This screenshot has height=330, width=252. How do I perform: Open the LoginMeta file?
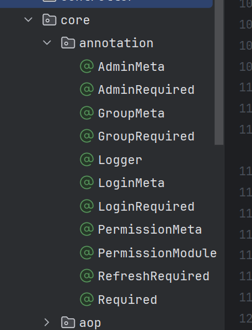(131, 183)
